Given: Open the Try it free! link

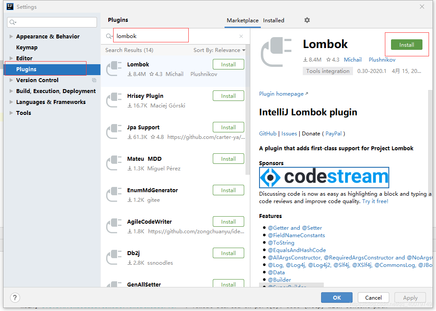Looking at the screenshot, I should click(375, 201).
